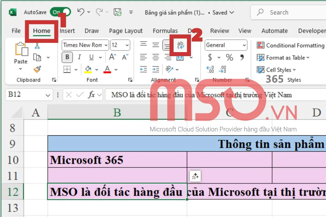
Task: Toggle Bottom Align button
Action: coord(167,45)
